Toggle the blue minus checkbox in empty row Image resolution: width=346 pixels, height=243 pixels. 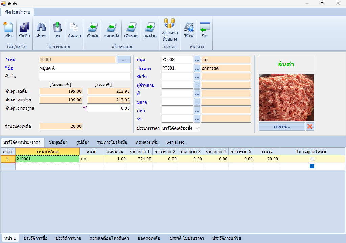[312, 166]
